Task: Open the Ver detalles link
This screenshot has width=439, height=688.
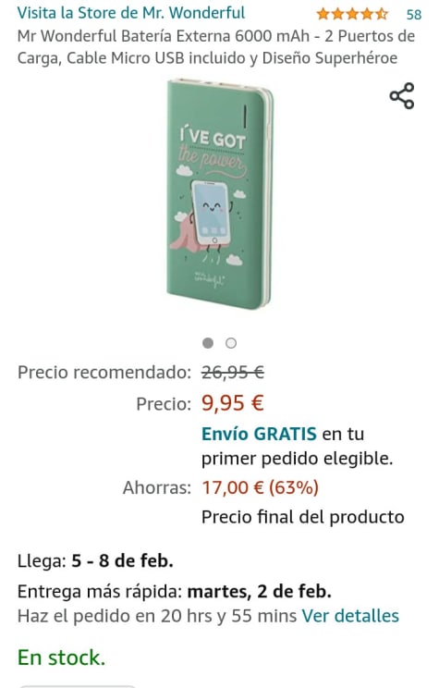Action: tap(350, 616)
